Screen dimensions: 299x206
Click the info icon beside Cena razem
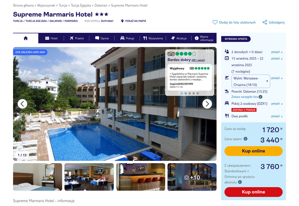pos(246,139)
